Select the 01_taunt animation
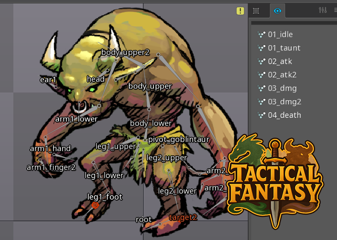Image resolution: width=337 pixels, height=240 pixels. pyautogui.click(x=284, y=48)
